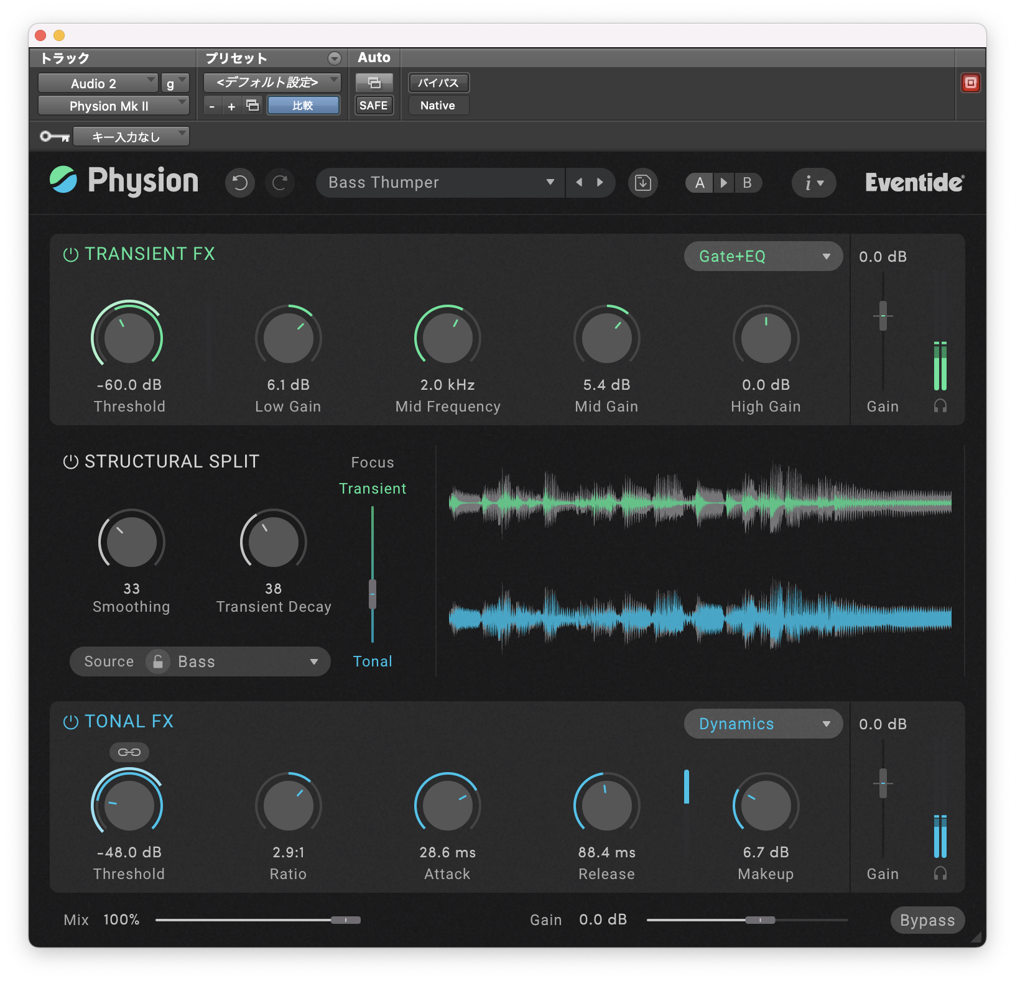Screen dimensions: 1015x981
Task: Open the デフォルト設定 preset dropdown
Action: pos(272,83)
